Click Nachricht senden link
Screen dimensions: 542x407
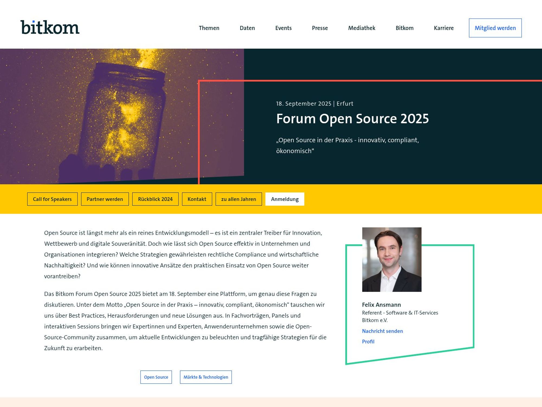coord(382,331)
